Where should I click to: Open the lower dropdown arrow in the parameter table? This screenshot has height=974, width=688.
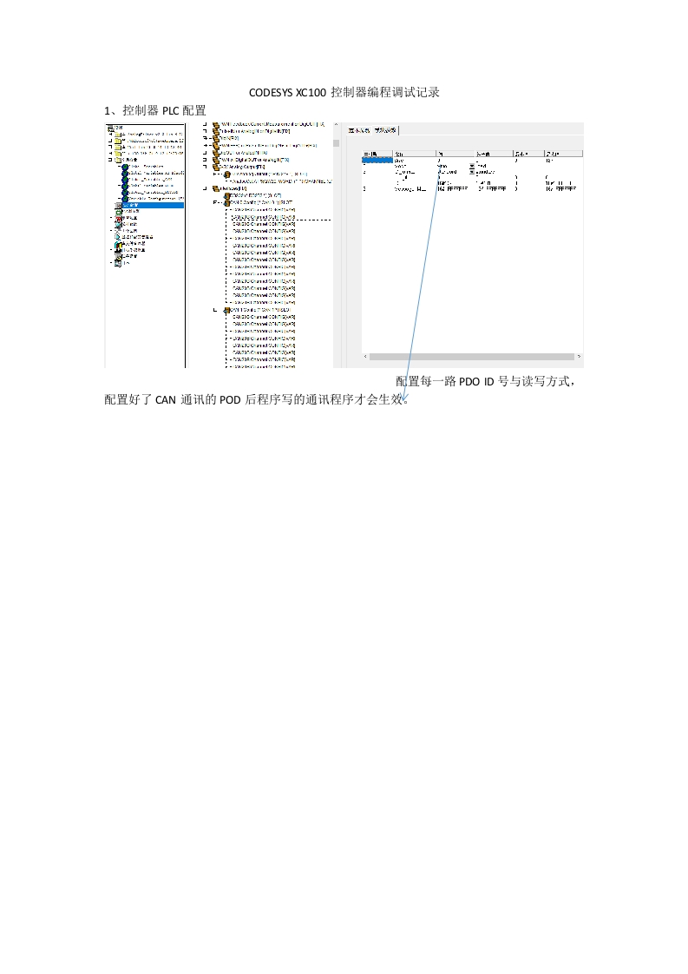[472, 172]
